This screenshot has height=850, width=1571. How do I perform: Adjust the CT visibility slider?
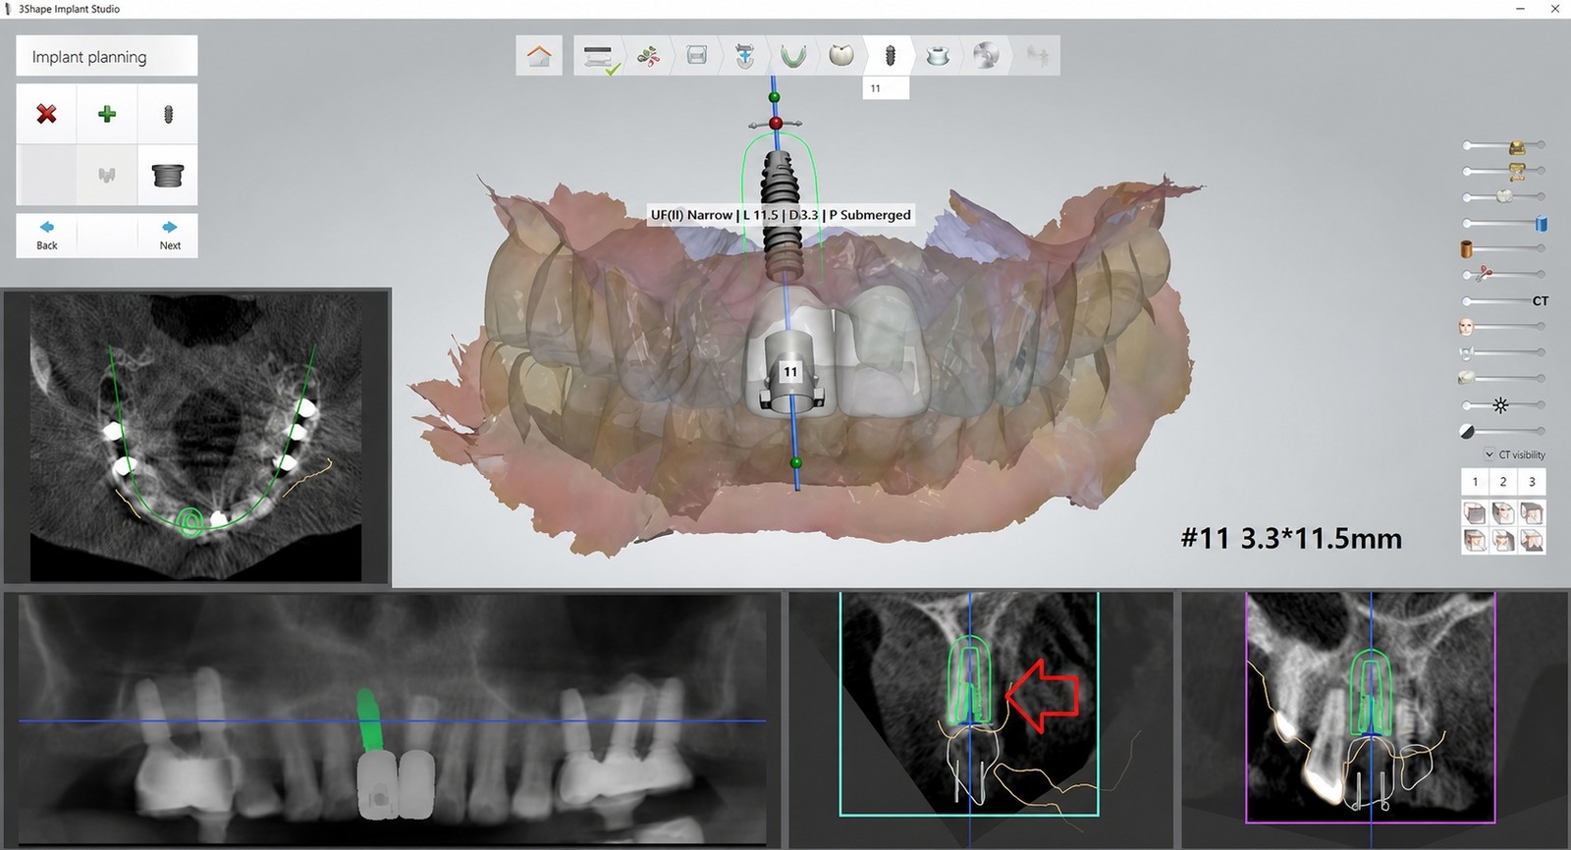click(1503, 300)
